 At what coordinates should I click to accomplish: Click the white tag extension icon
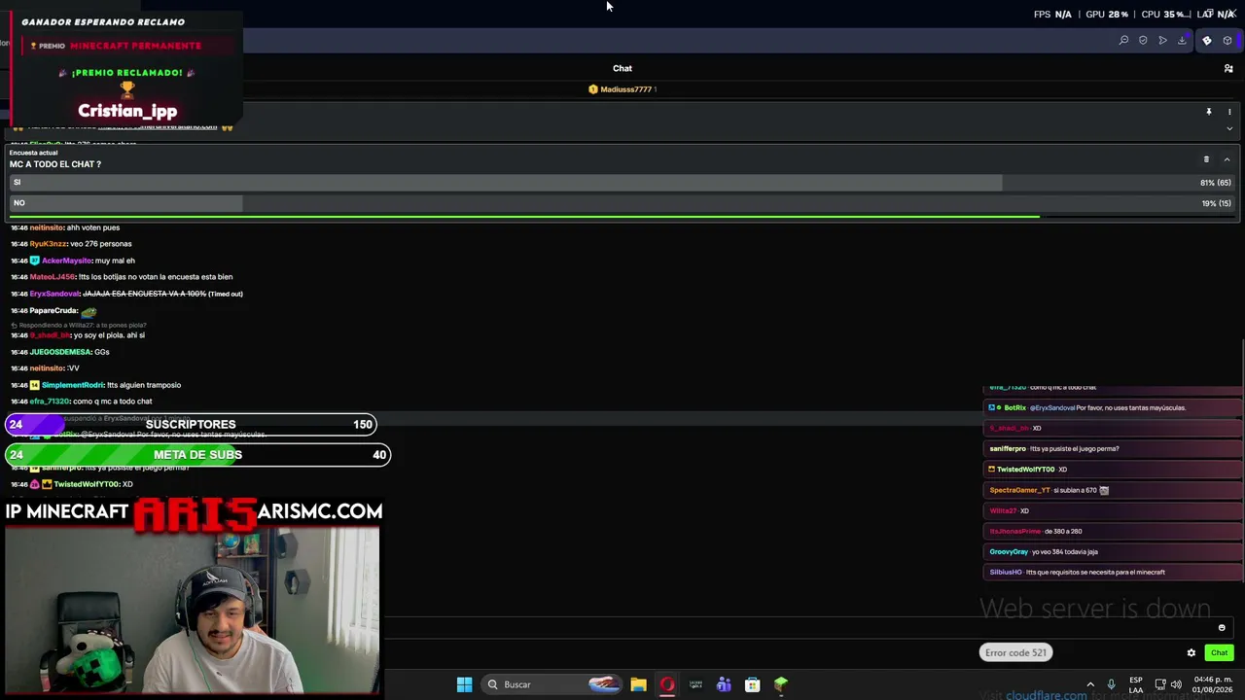click(x=1207, y=41)
